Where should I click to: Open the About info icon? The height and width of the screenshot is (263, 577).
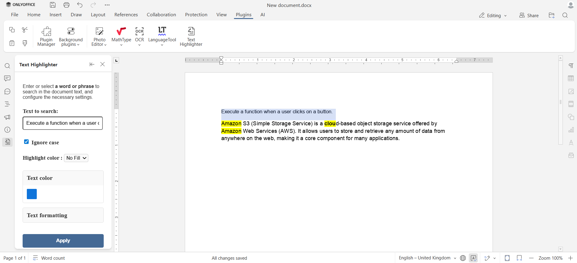pyautogui.click(x=8, y=130)
